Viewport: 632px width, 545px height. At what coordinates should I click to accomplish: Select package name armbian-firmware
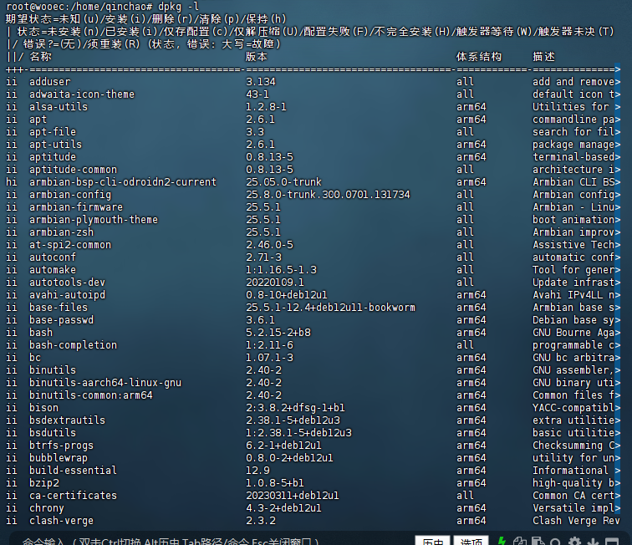pyautogui.click(x=76, y=206)
